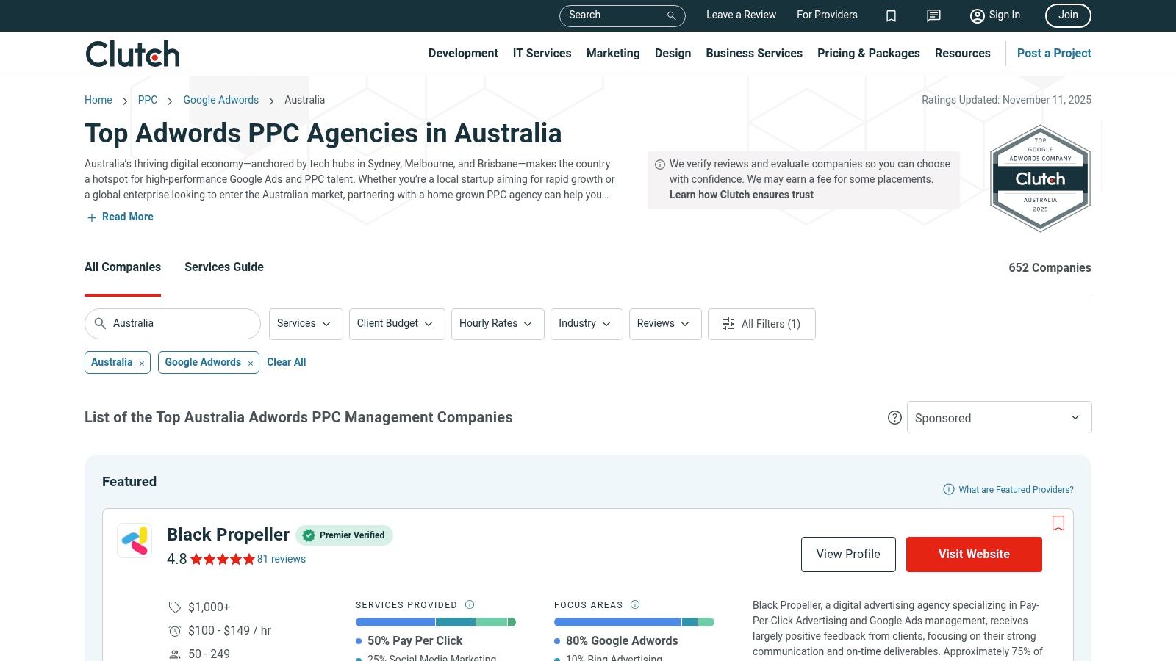Click Ratings Updated: November 11, 2025 text
The width and height of the screenshot is (1176, 661).
[x=1006, y=100]
